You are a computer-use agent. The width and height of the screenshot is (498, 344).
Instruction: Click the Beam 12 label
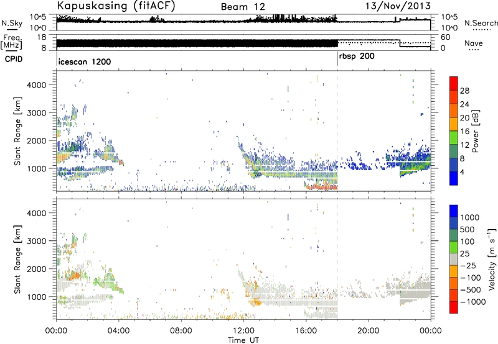point(243,7)
